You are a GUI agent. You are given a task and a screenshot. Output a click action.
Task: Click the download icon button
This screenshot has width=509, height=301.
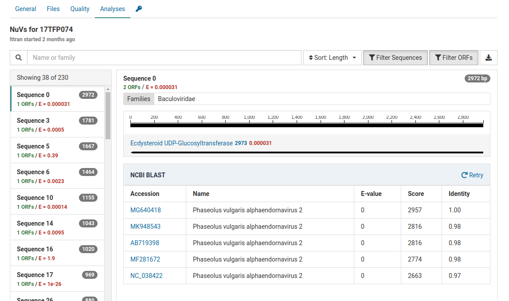click(489, 58)
